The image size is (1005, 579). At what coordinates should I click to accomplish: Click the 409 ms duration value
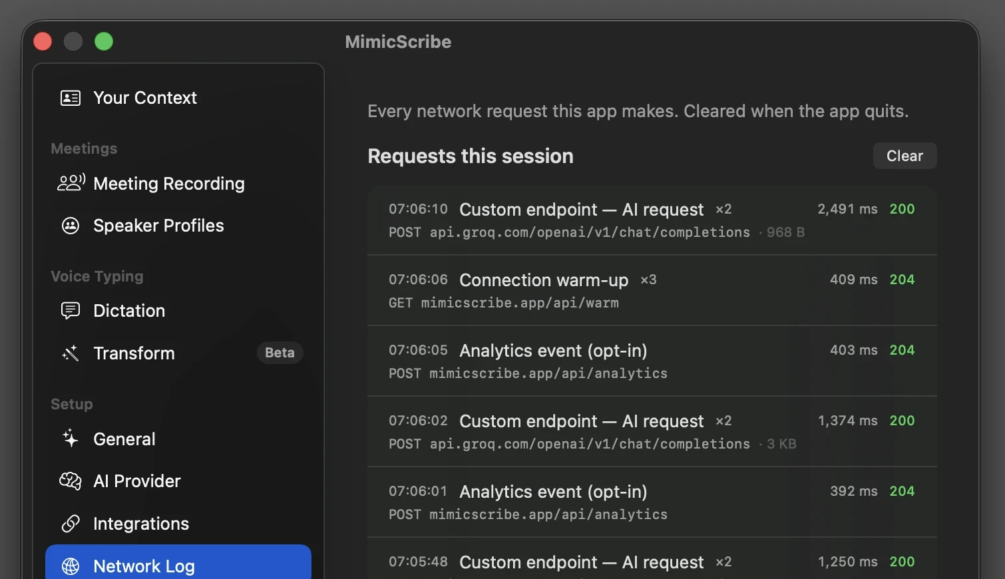tap(853, 280)
